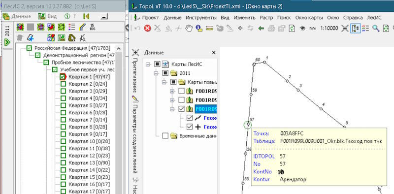
Task: Collapse the highlighted F001R09 layer node
Action: point(172,109)
